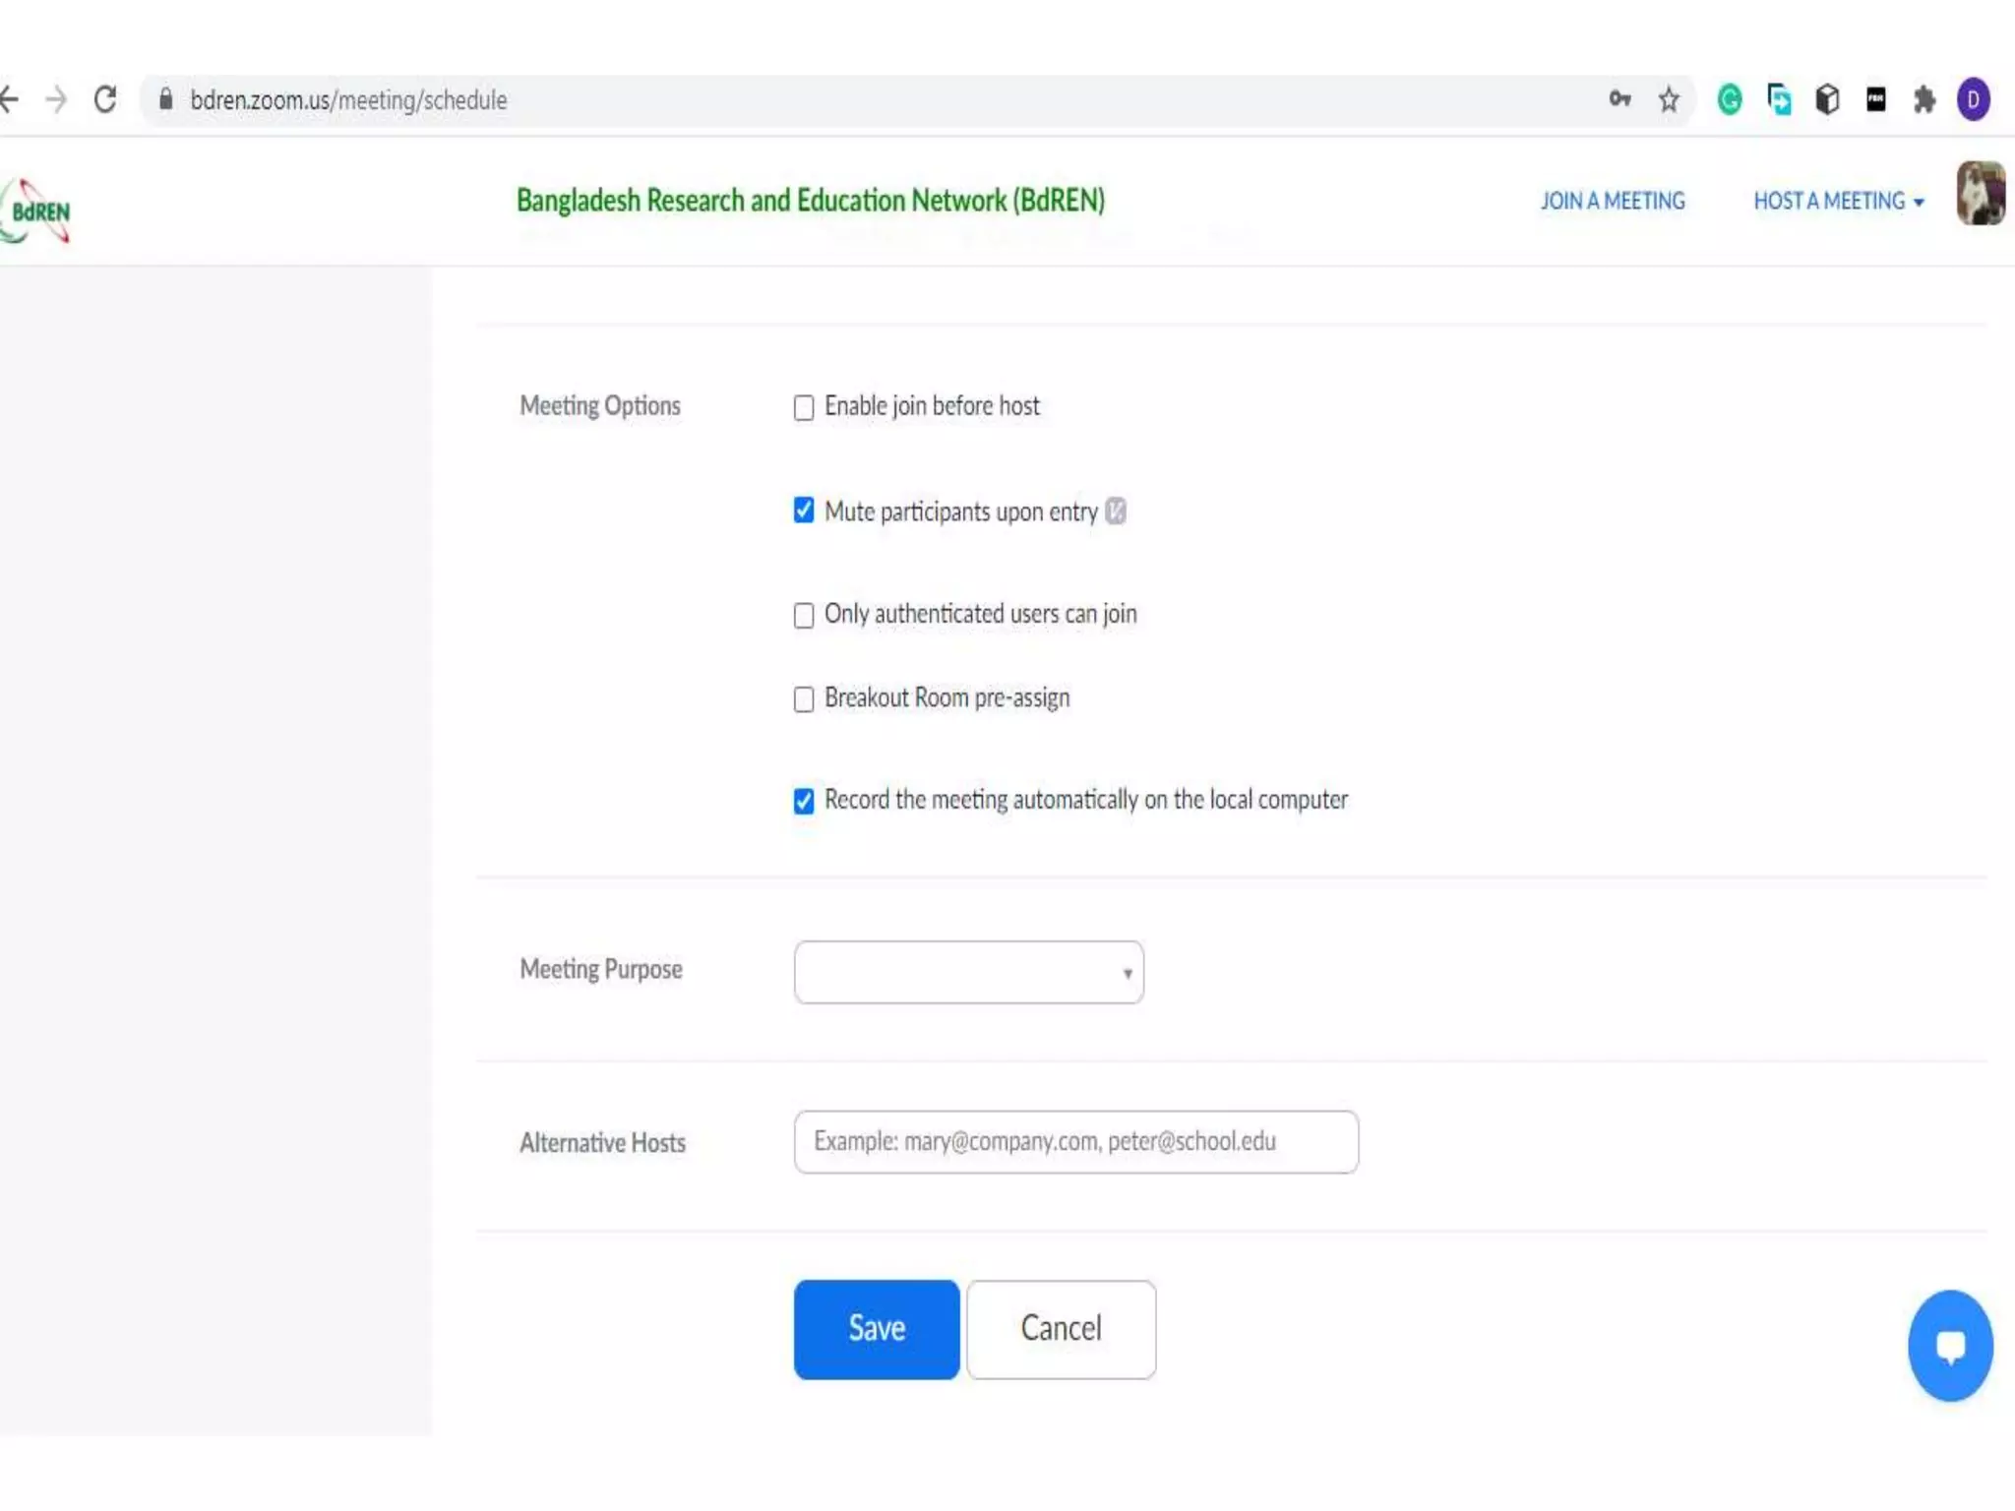
Task: Open the Meeting Purpose dropdown
Action: tap(968, 972)
